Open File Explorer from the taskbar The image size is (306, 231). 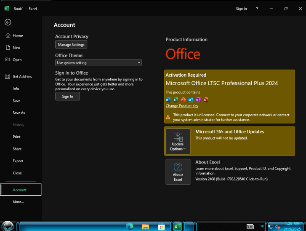coord(146,226)
